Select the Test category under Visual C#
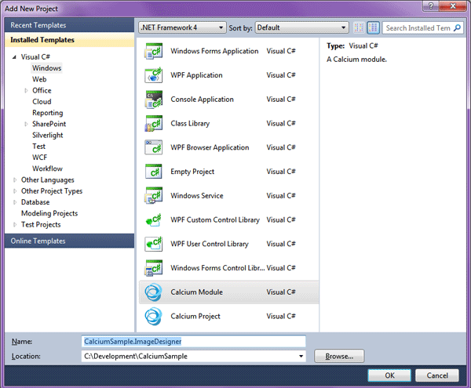This screenshot has width=471, height=388. 39,147
